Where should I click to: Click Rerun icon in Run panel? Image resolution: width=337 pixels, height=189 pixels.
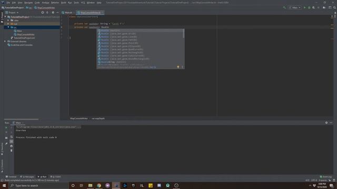(6, 128)
